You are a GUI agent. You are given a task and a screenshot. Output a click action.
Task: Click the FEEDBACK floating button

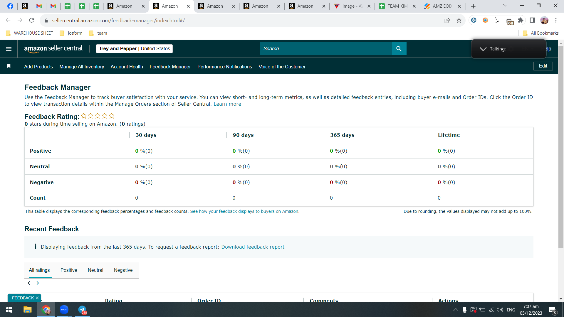23,298
